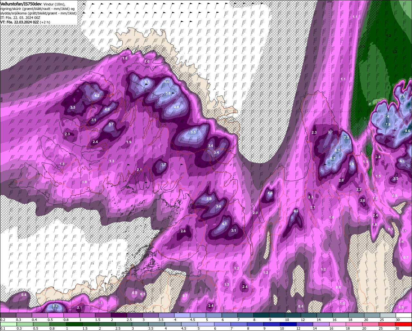This screenshot has height=331, width=412.
Task: Click the dark purple 2–2.5 swatch in upper legend
Action: (119, 315)
